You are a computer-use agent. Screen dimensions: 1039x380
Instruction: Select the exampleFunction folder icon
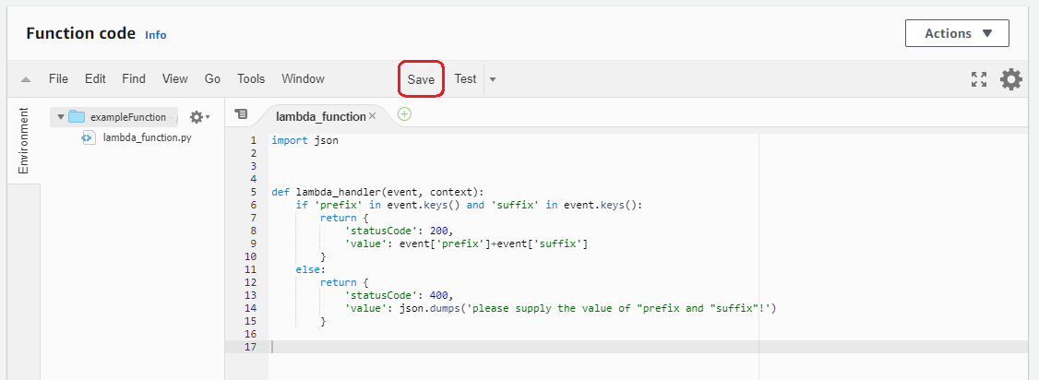click(77, 117)
